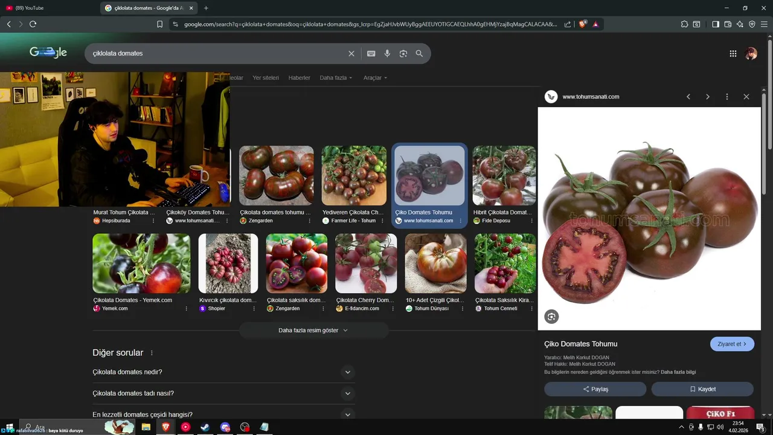This screenshot has height=435, width=773.
Task: Share this page from the address bar
Action: (x=568, y=24)
